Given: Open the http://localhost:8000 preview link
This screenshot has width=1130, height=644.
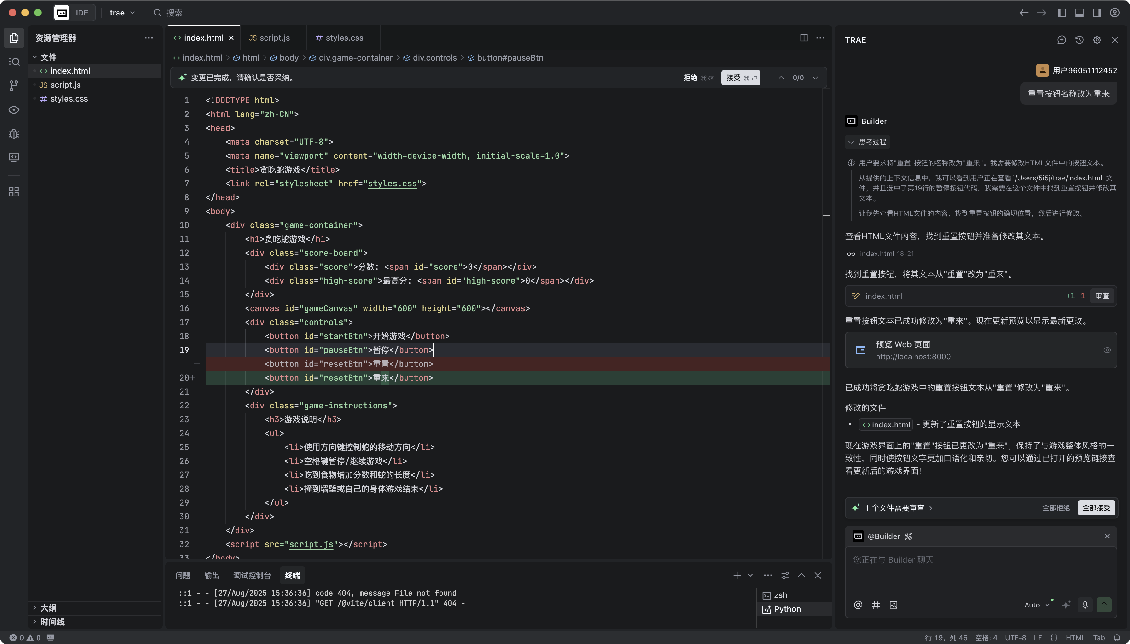Looking at the screenshot, I should tap(912, 356).
